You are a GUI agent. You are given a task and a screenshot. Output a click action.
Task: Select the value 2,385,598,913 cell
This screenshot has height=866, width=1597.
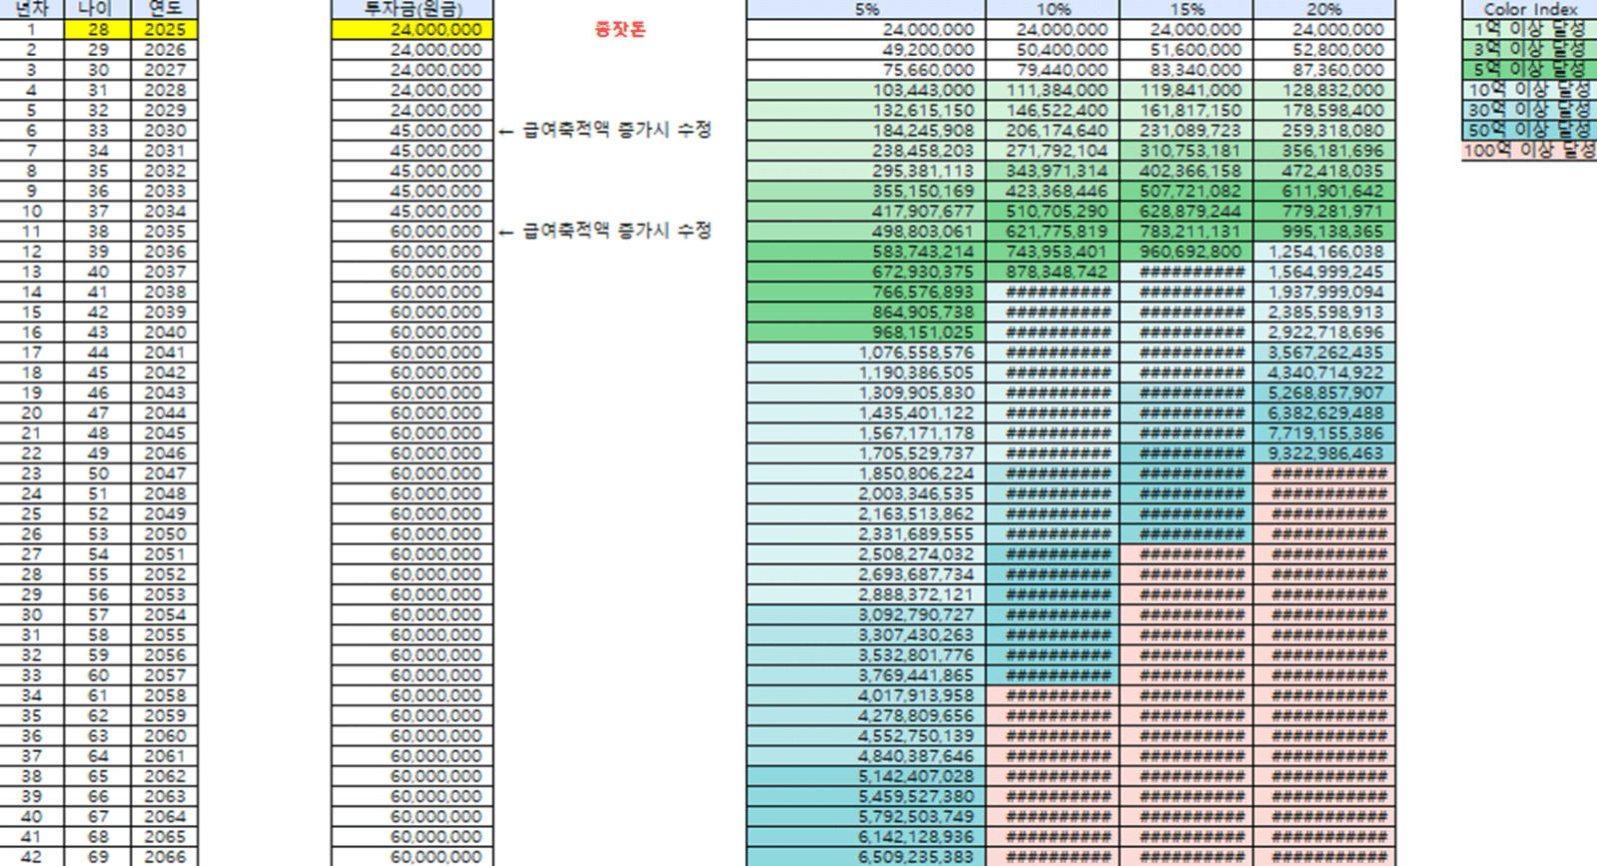point(1324,312)
